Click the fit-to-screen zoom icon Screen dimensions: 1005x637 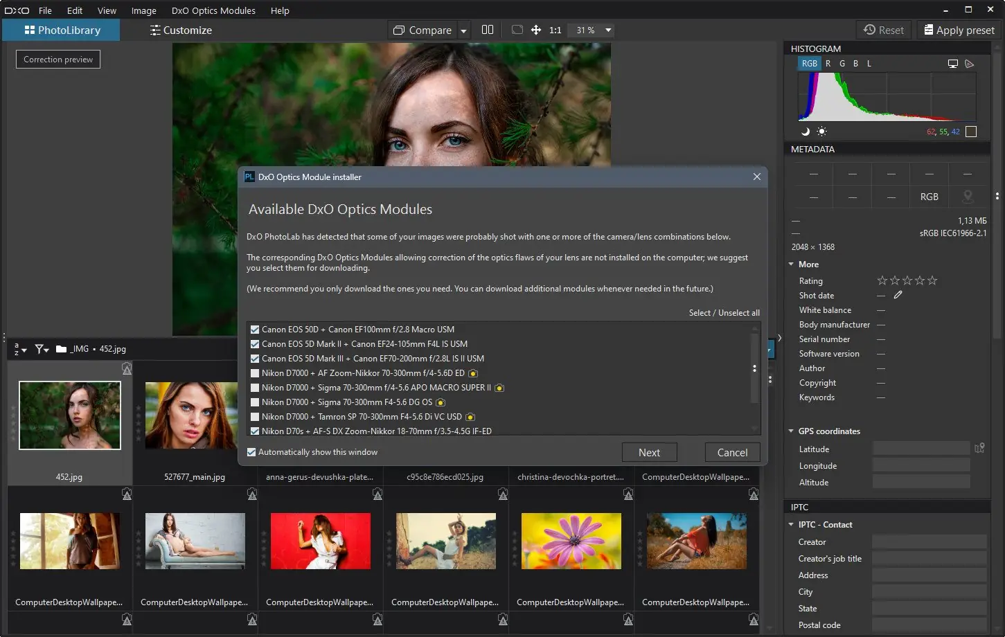coord(517,30)
